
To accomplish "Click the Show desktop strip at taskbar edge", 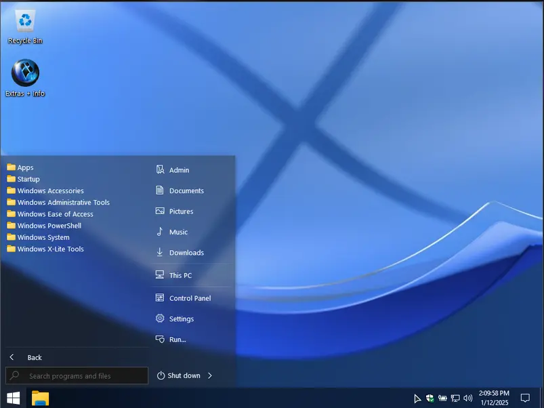I will point(541,398).
